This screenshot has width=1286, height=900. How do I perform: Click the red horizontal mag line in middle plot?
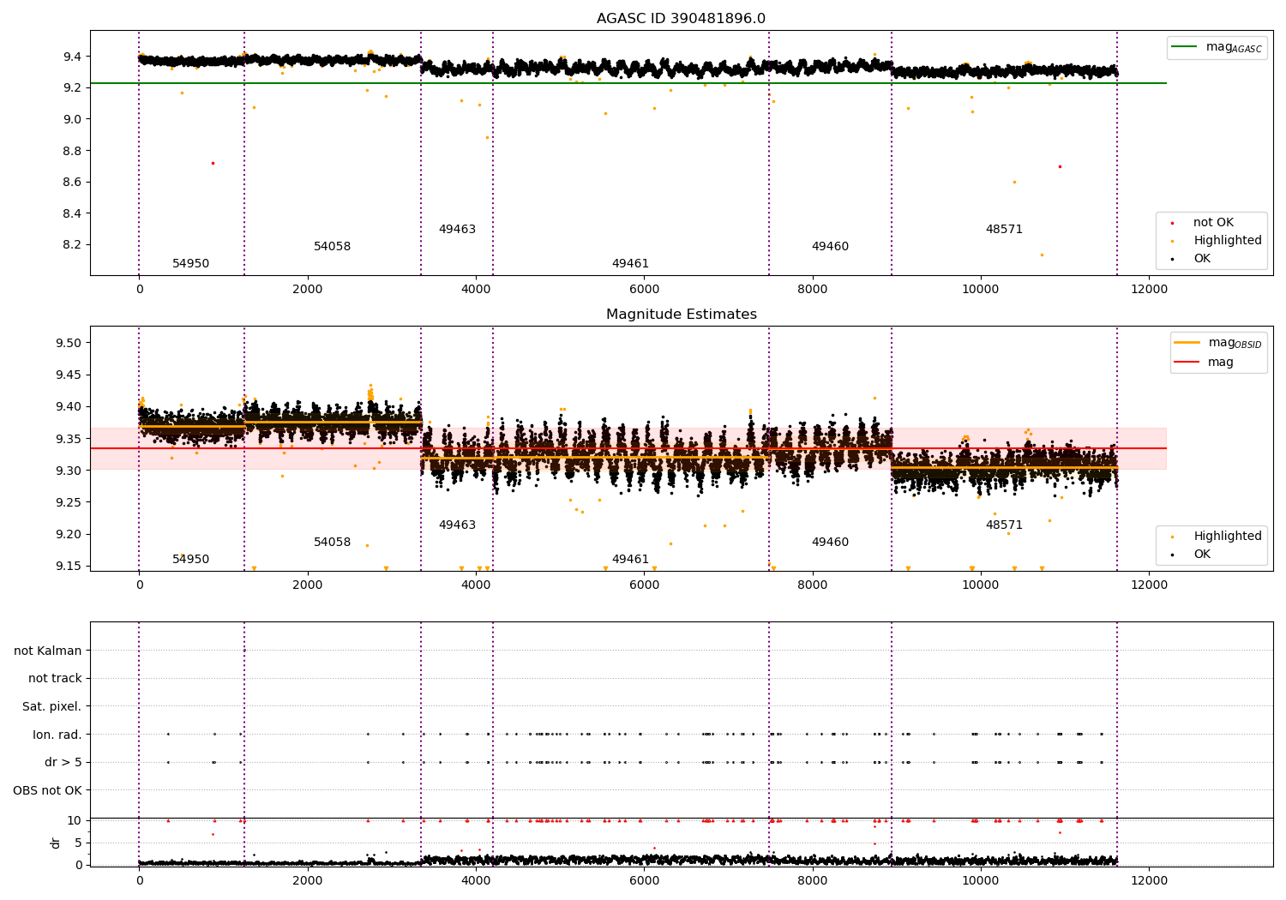[628, 448]
